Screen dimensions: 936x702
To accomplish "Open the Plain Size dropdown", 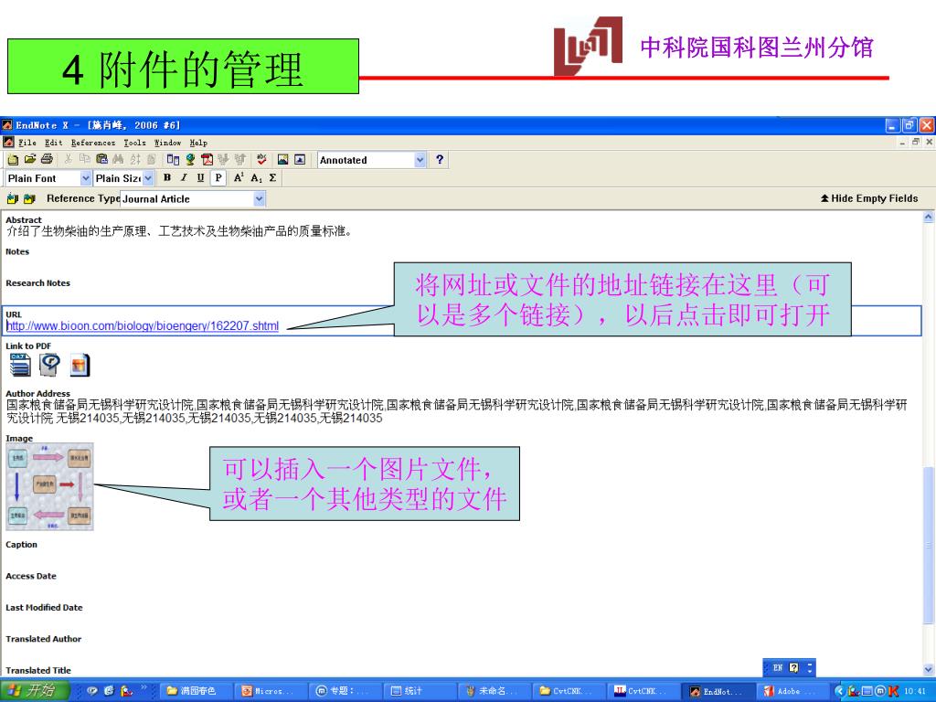I will point(148,178).
